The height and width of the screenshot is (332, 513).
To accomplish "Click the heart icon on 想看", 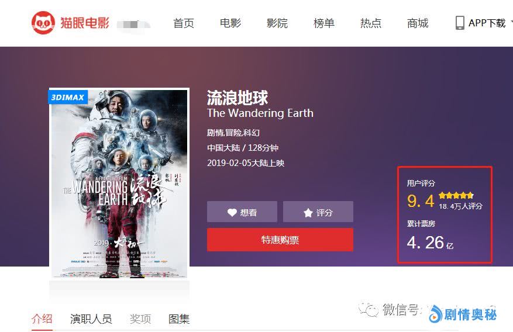I will click(232, 212).
